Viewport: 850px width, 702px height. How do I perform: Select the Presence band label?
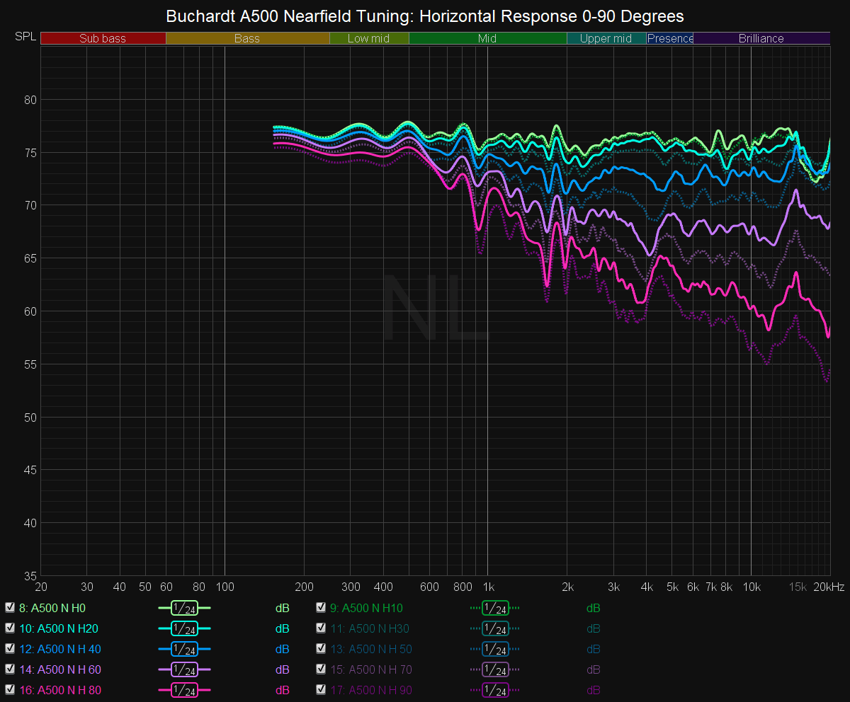(x=670, y=38)
